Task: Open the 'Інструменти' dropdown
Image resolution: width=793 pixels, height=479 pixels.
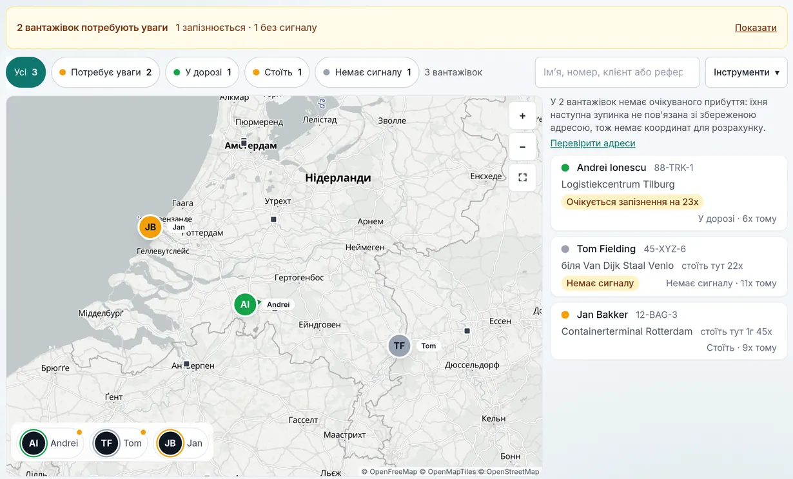Action: coord(747,72)
